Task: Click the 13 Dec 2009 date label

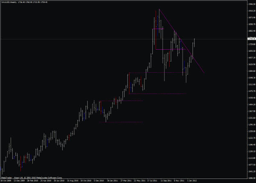Action: pyautogui.click(x=19, y=181)
